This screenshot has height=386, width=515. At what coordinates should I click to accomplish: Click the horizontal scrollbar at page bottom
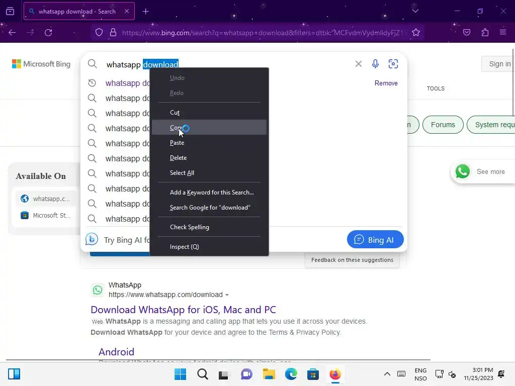(218, 360)
